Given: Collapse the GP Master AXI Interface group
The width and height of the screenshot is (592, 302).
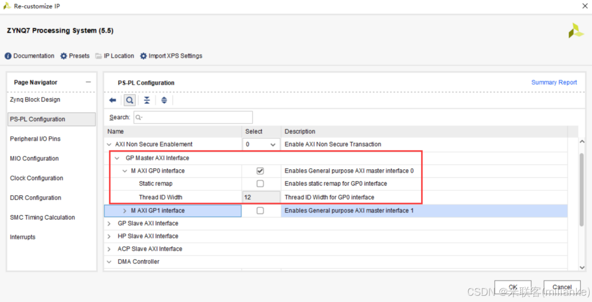Looking at the screenshot, I should (x=116, y=158).
